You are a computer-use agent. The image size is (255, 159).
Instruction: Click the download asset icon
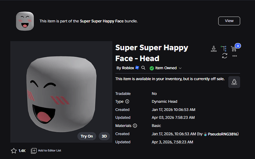[x=214, y=49]
